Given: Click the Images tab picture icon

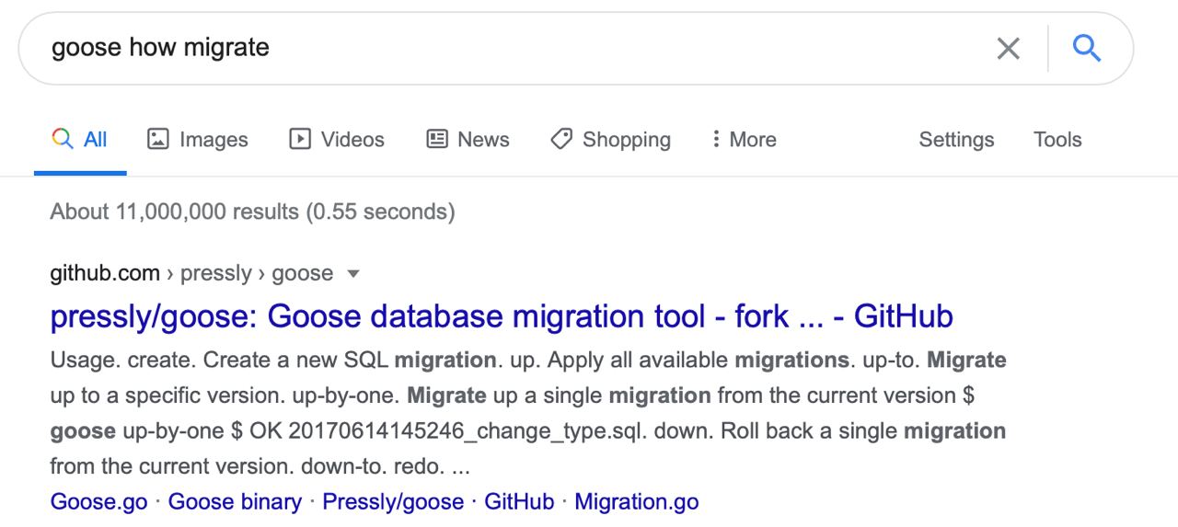Looking at the screenshot, I should [158, 139].
